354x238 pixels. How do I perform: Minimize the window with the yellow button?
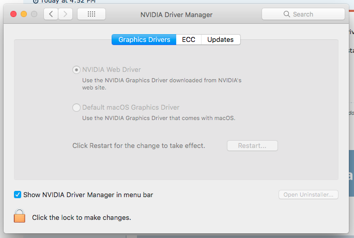pyautogui.click(x=24, y=14)
